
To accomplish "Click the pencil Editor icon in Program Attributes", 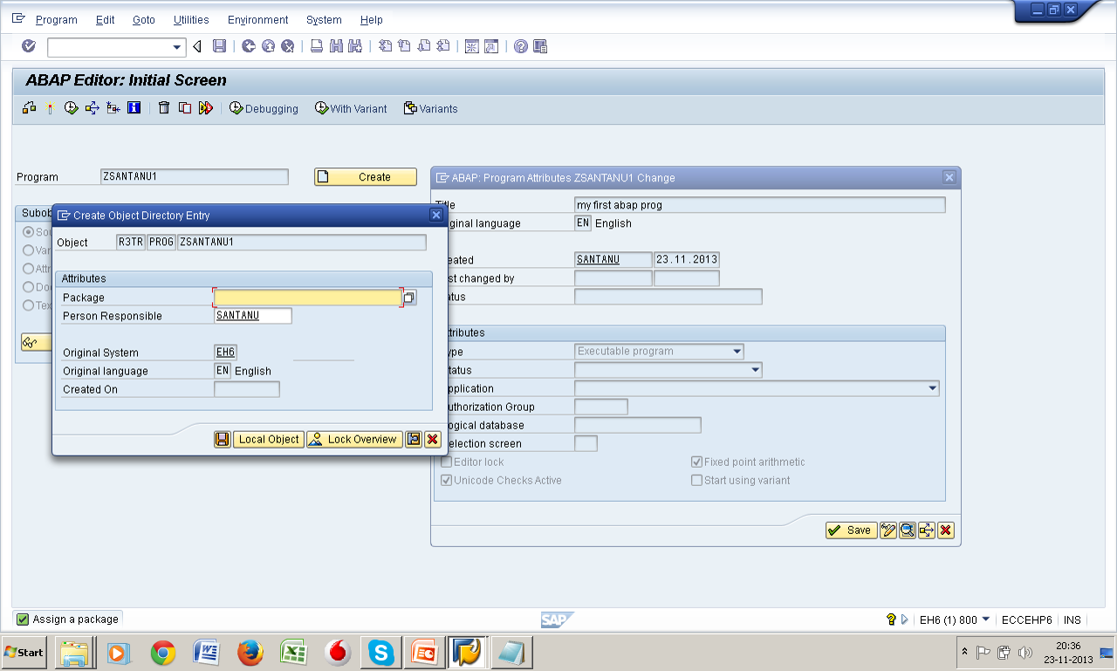I will pyautogui.click(x=888, y=531).
